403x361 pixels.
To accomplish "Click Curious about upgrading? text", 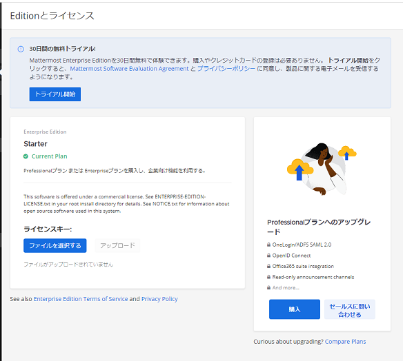I will click(x=288, y=342).
